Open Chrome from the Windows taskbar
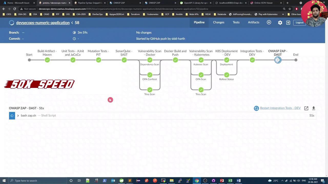328x184 pixels. 197,181
